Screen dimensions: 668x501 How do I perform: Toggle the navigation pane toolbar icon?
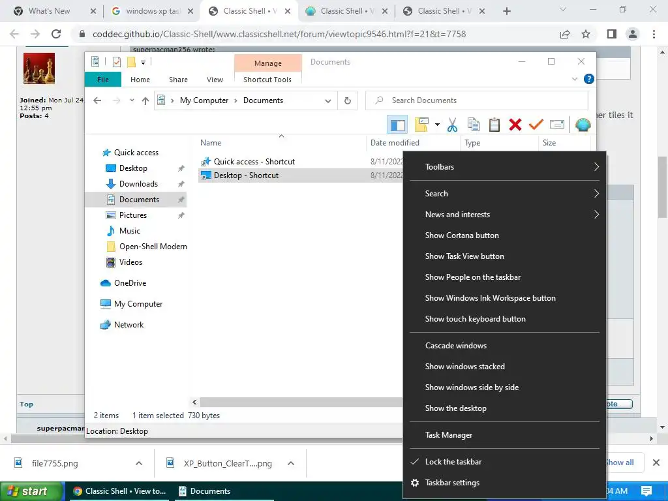[x=397, y=125]
